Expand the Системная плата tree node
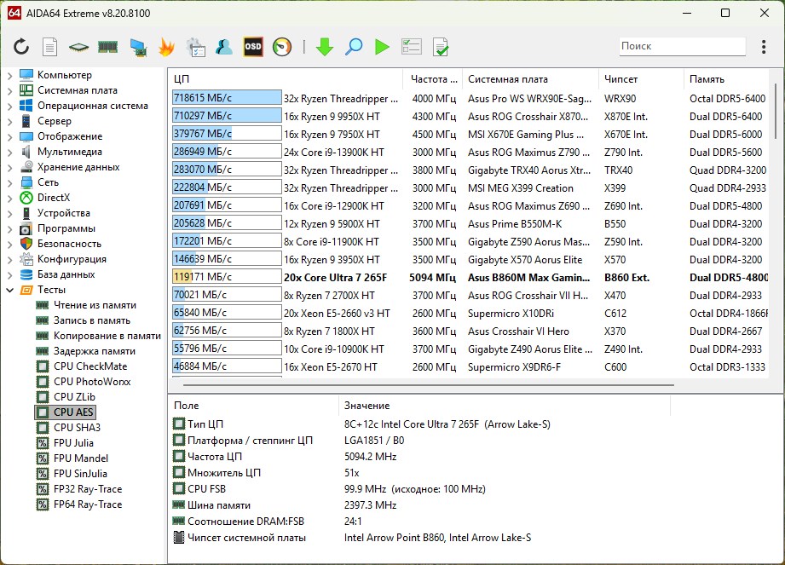 click(x=9, y=90)
